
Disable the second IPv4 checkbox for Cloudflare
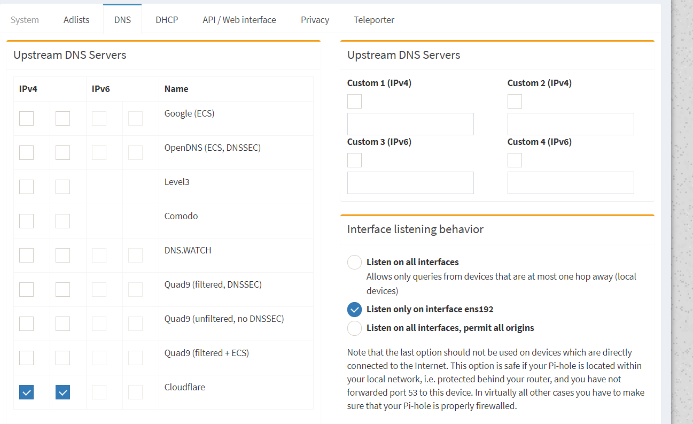coord(63,392)
